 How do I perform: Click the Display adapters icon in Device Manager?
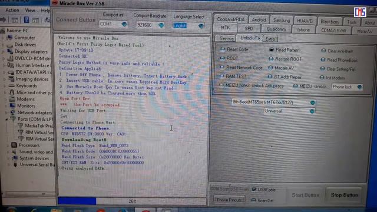click(x=10, y=51)
